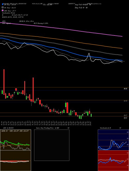The height and width of the screenshot is (171, 129).
Task: Open the red RSI chart panel
Action: [x=113, y=161]
